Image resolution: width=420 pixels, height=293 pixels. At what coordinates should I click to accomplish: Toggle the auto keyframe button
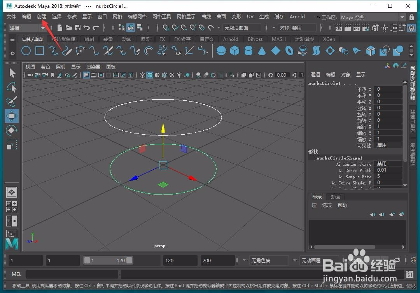pyautogui.click(x=414, y=260)
